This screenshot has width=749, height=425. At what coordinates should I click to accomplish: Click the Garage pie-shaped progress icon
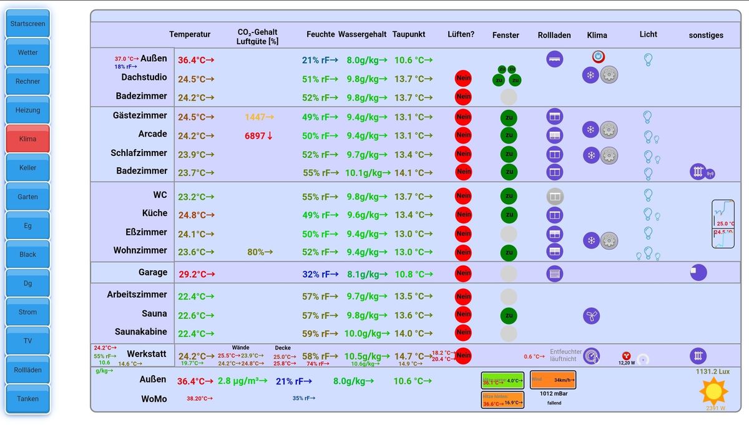coord(698,272)
